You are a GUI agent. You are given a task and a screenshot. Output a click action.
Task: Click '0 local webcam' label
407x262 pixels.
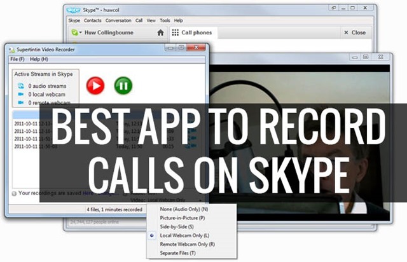46,95
